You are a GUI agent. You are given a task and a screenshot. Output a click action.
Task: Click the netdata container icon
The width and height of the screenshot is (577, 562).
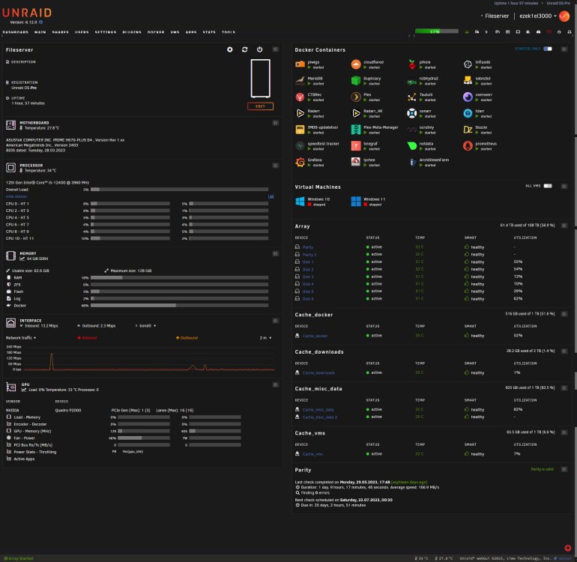point(412,145)
